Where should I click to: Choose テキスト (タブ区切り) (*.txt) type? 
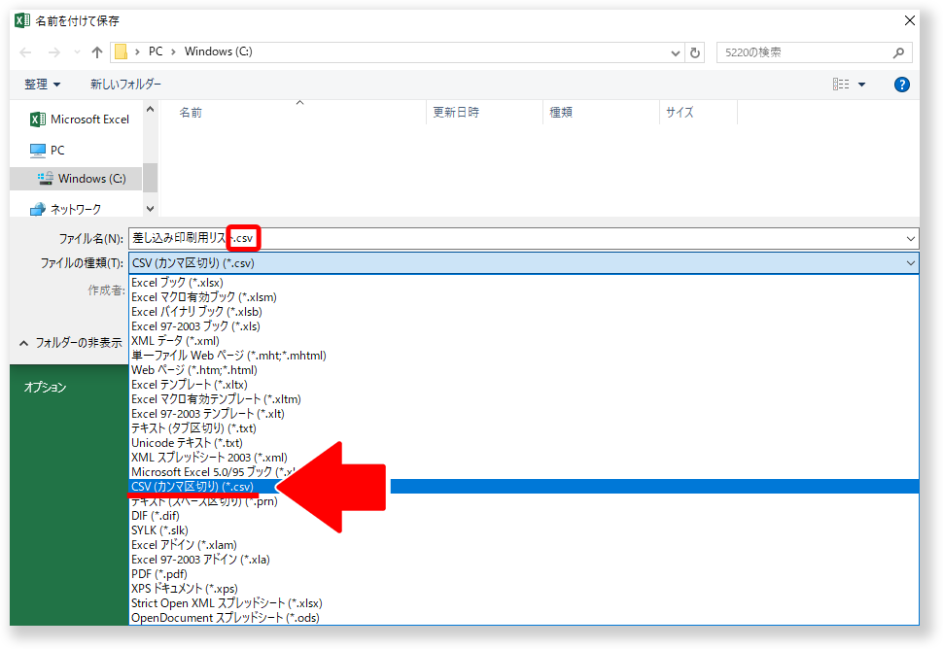point(524,427)
